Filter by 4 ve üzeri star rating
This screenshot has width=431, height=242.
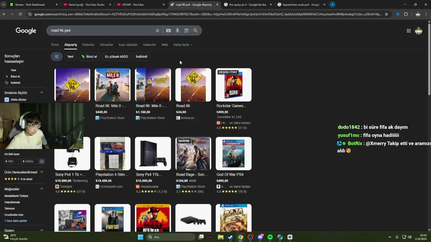coord(19,179)
